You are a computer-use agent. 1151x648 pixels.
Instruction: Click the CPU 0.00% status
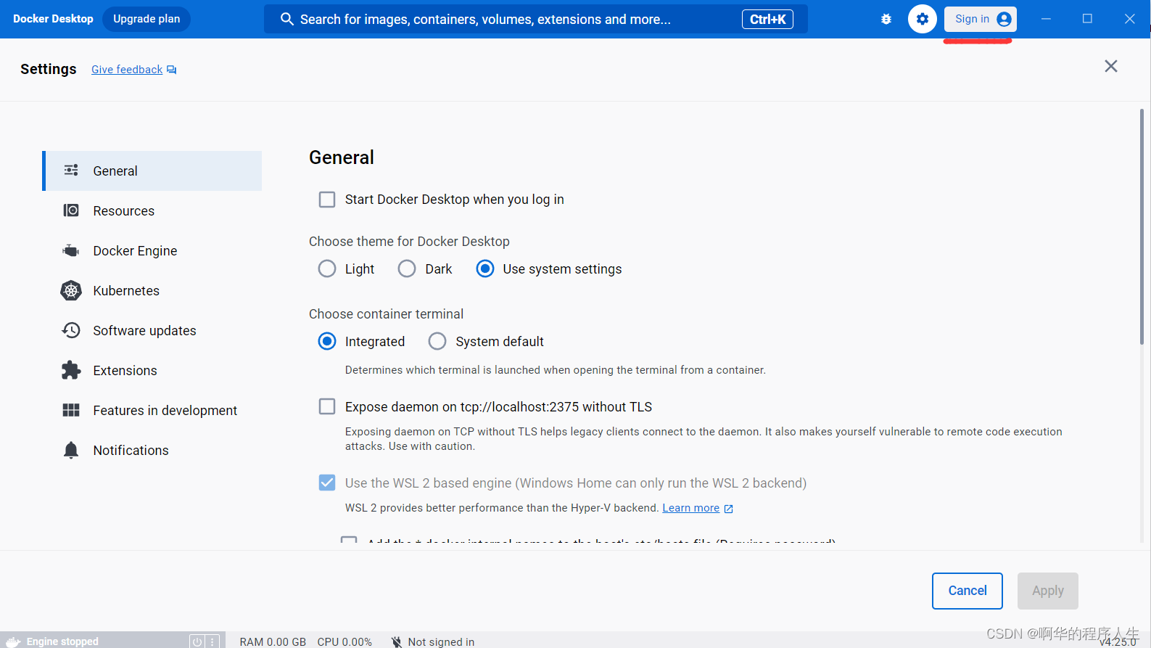[x=345, y=641]
